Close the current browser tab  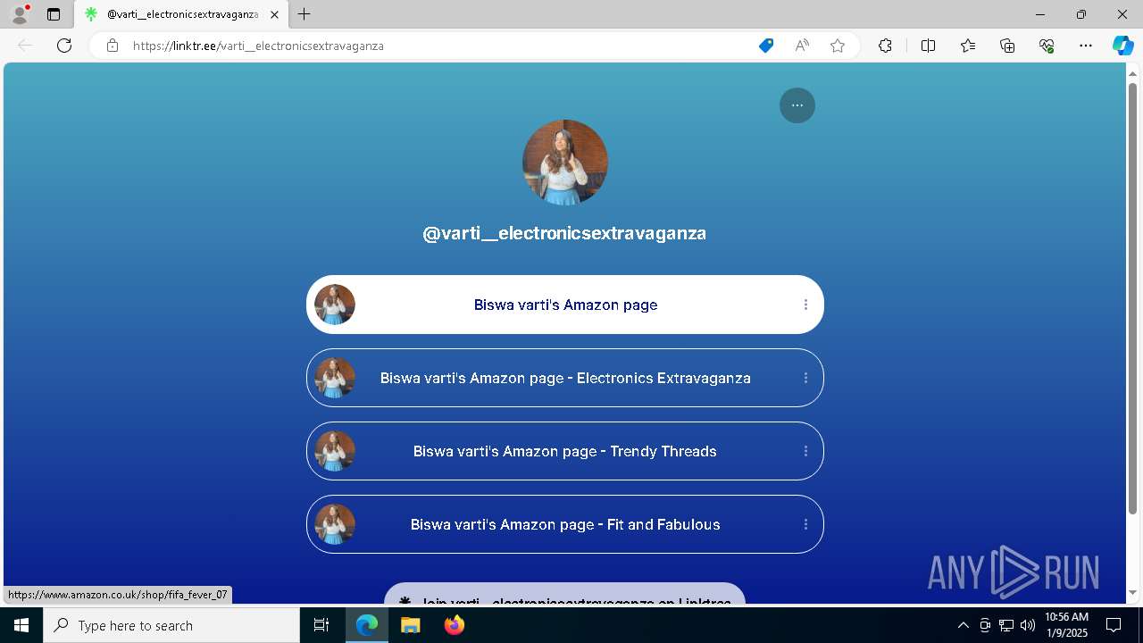(x=274, y=14)
